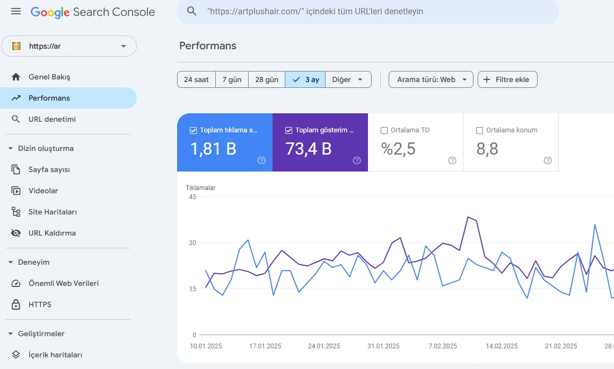Click the Site Haritaları sitemap icon
Image resolution: width=614 pixels, height=369 pixels.
point(16,211)
